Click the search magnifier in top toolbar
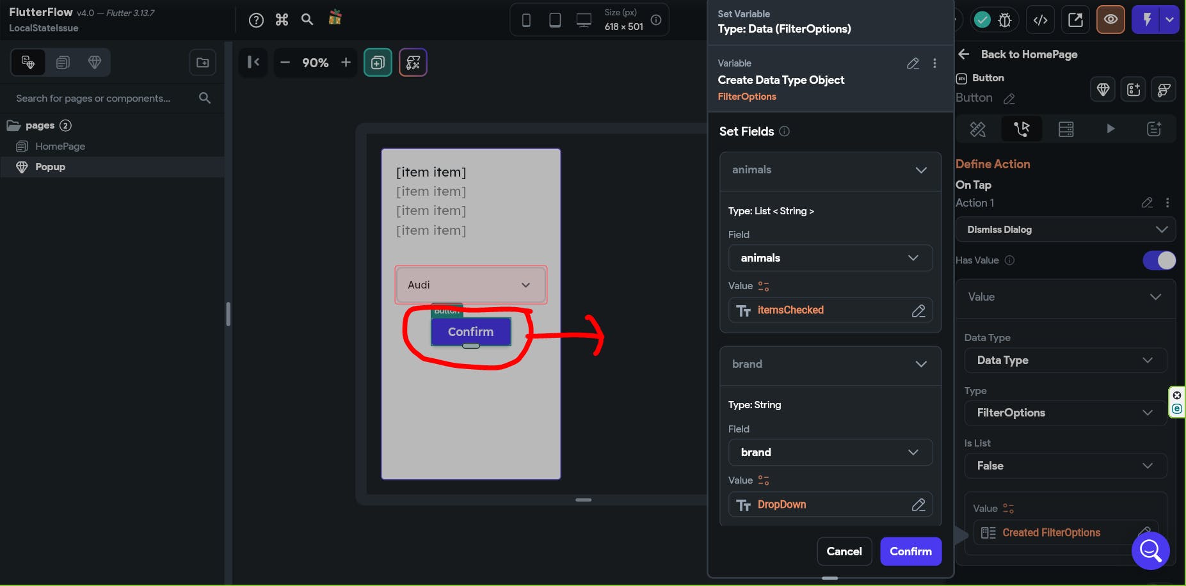Viewport: 1186px width, 586px height. [307, 19]
